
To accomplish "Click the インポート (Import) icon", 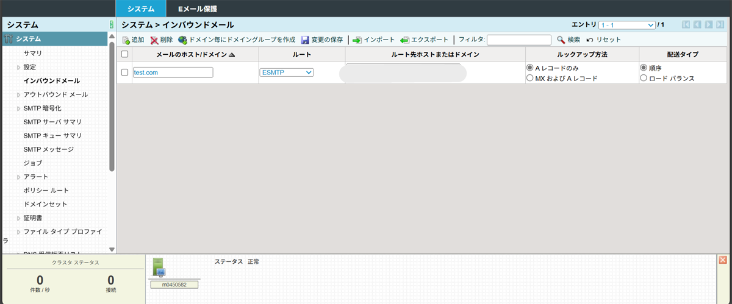I will click(x=357, y=40).
